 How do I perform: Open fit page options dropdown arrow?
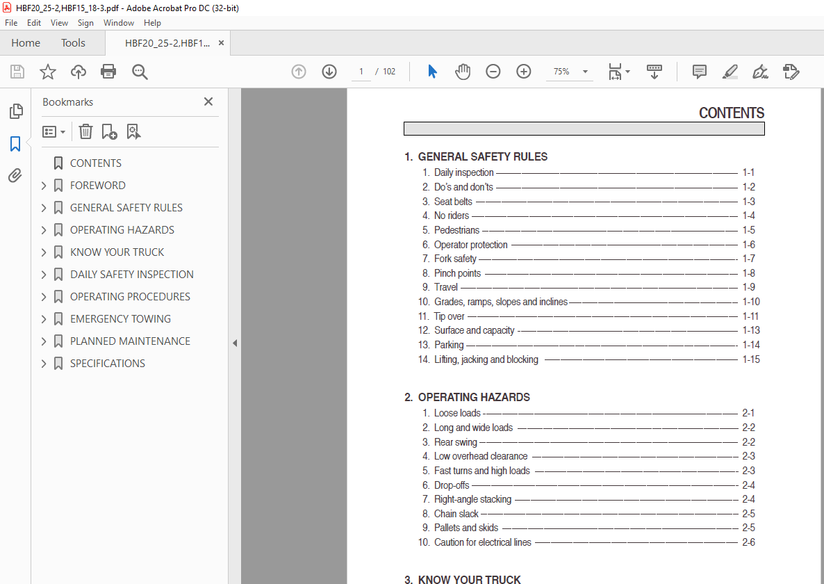click(627, 72)
